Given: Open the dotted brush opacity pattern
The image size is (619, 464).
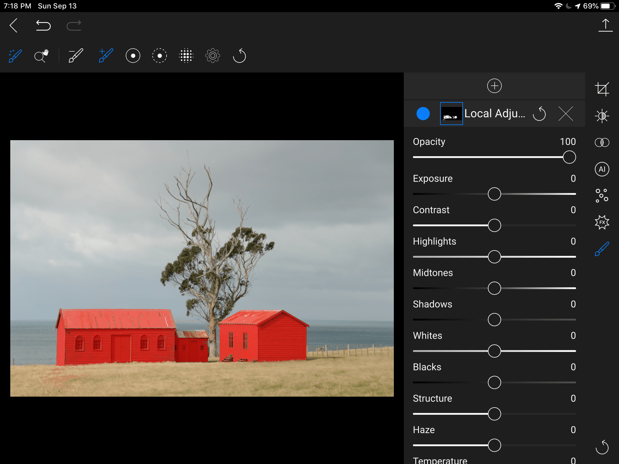Looking at the screenshot, I should [x=186, y=56].
